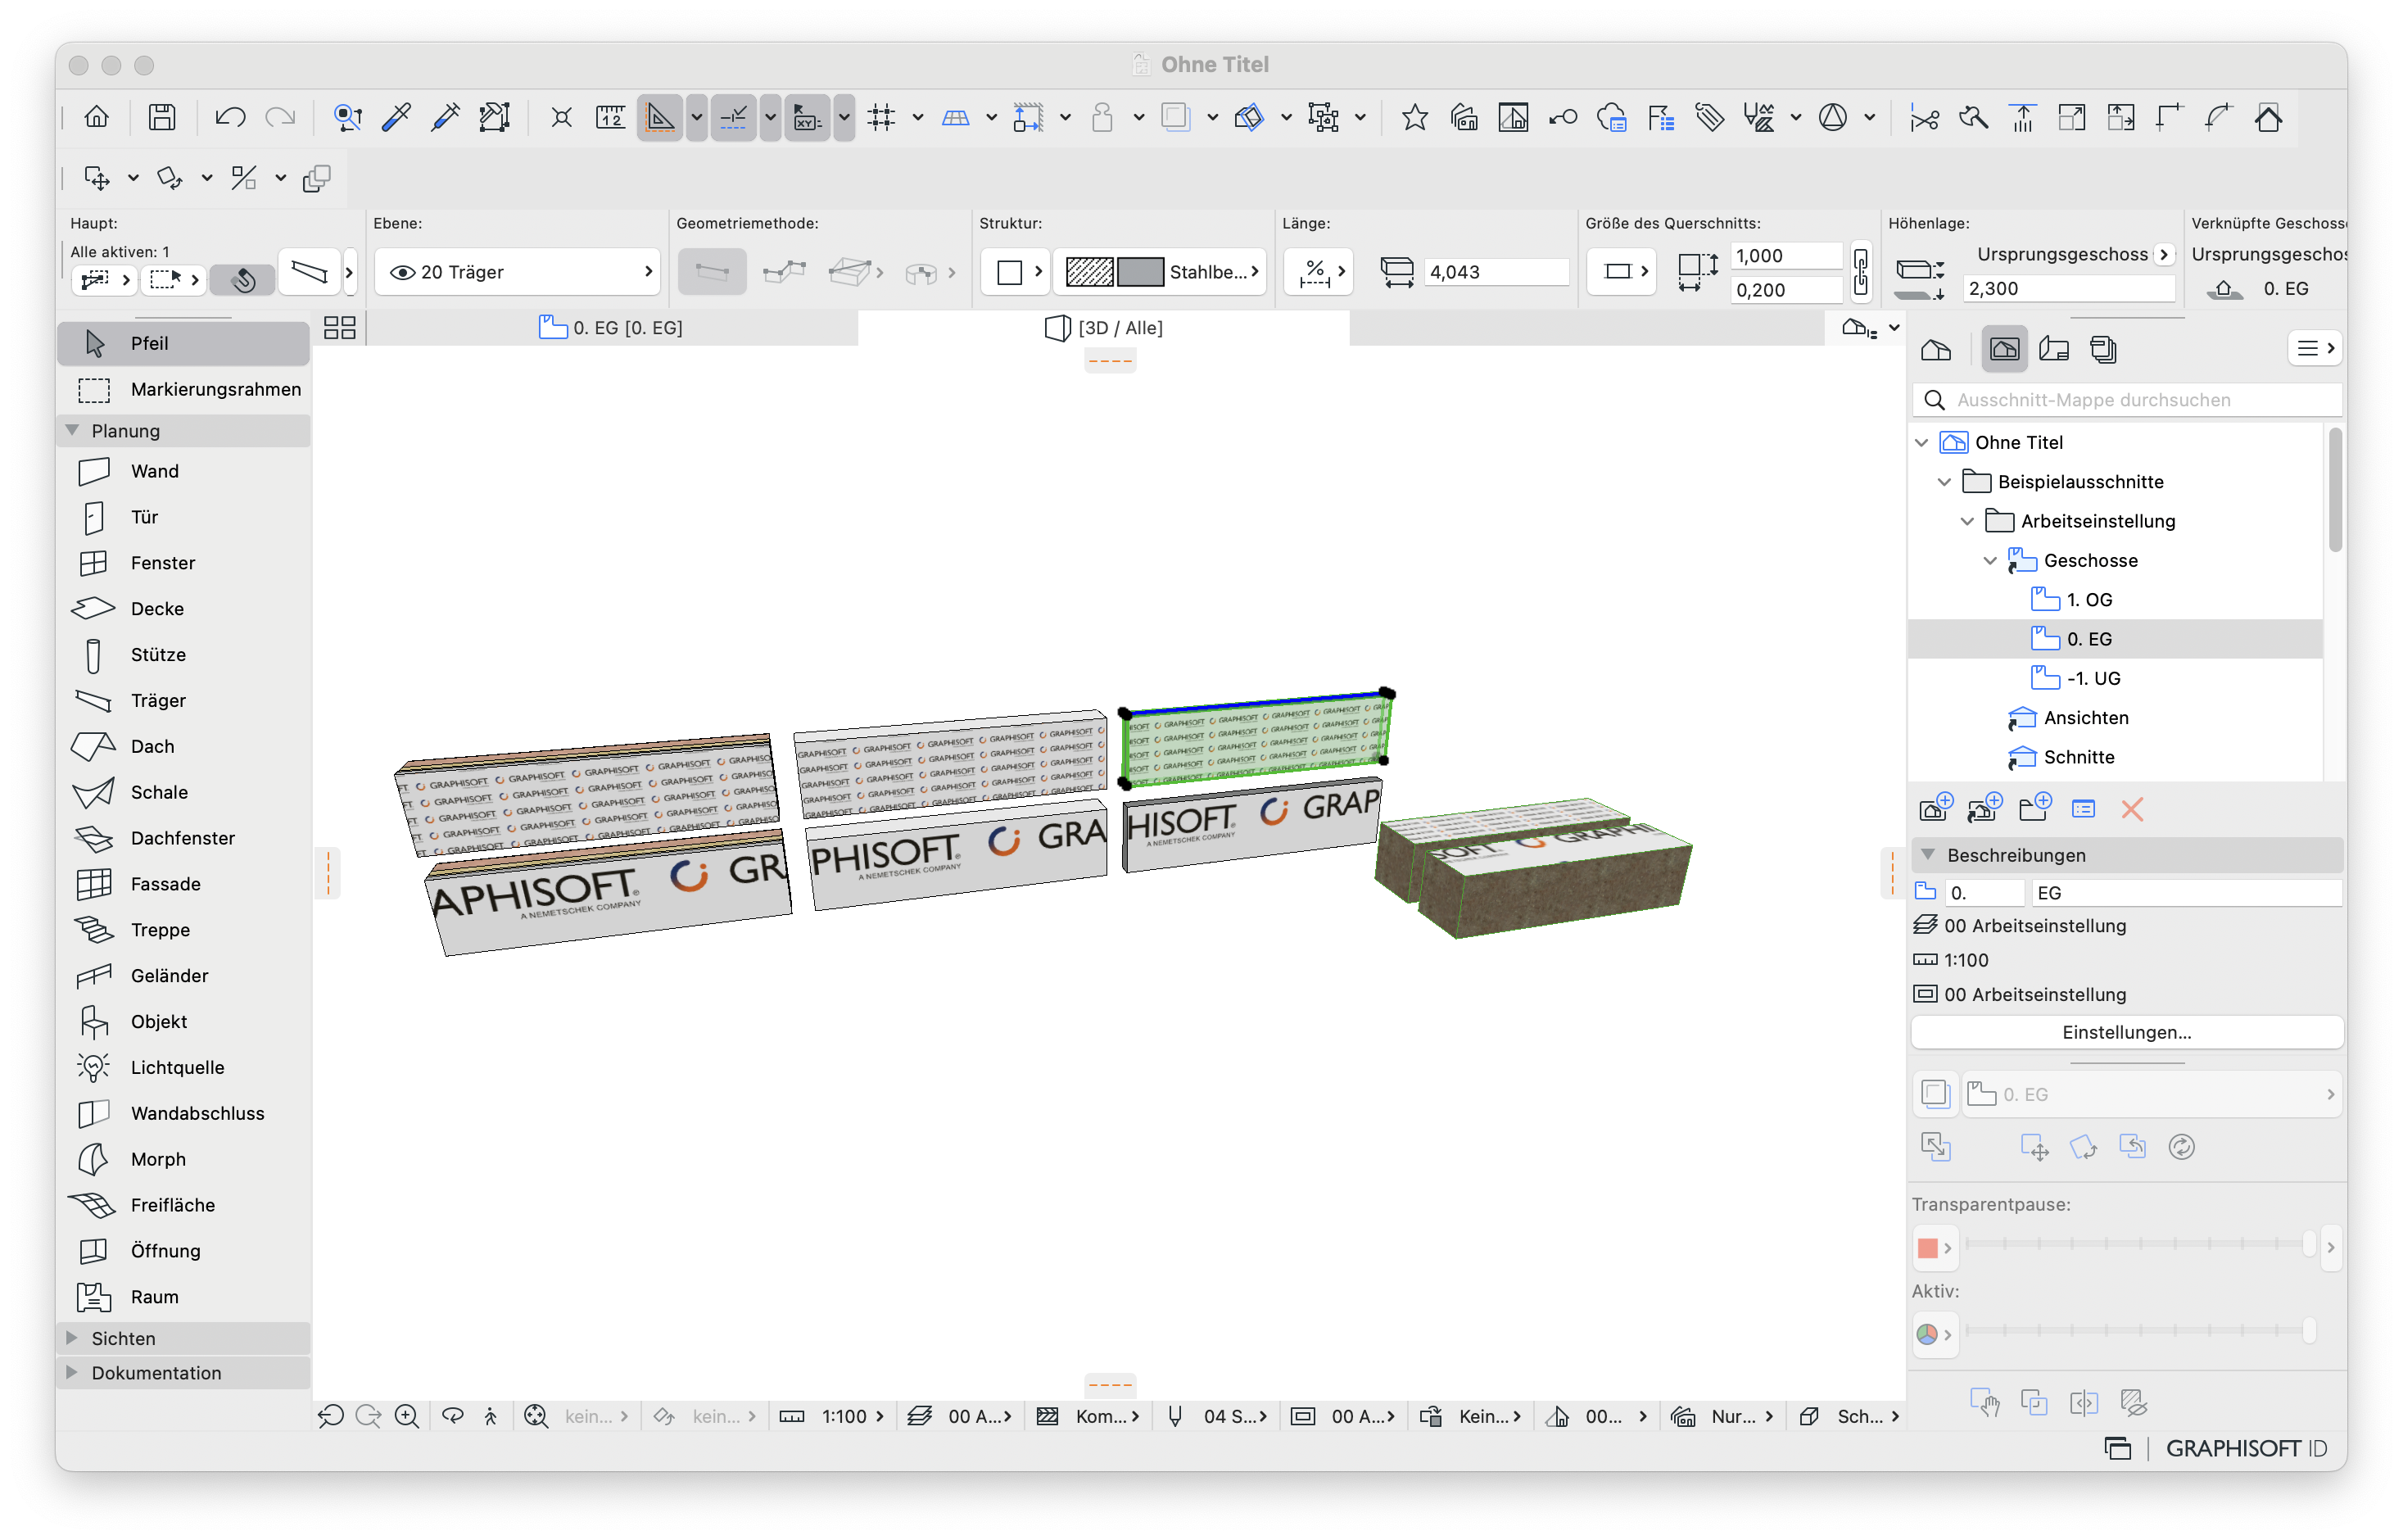
Task: Select the Träger tool
Action: point(183,701)
